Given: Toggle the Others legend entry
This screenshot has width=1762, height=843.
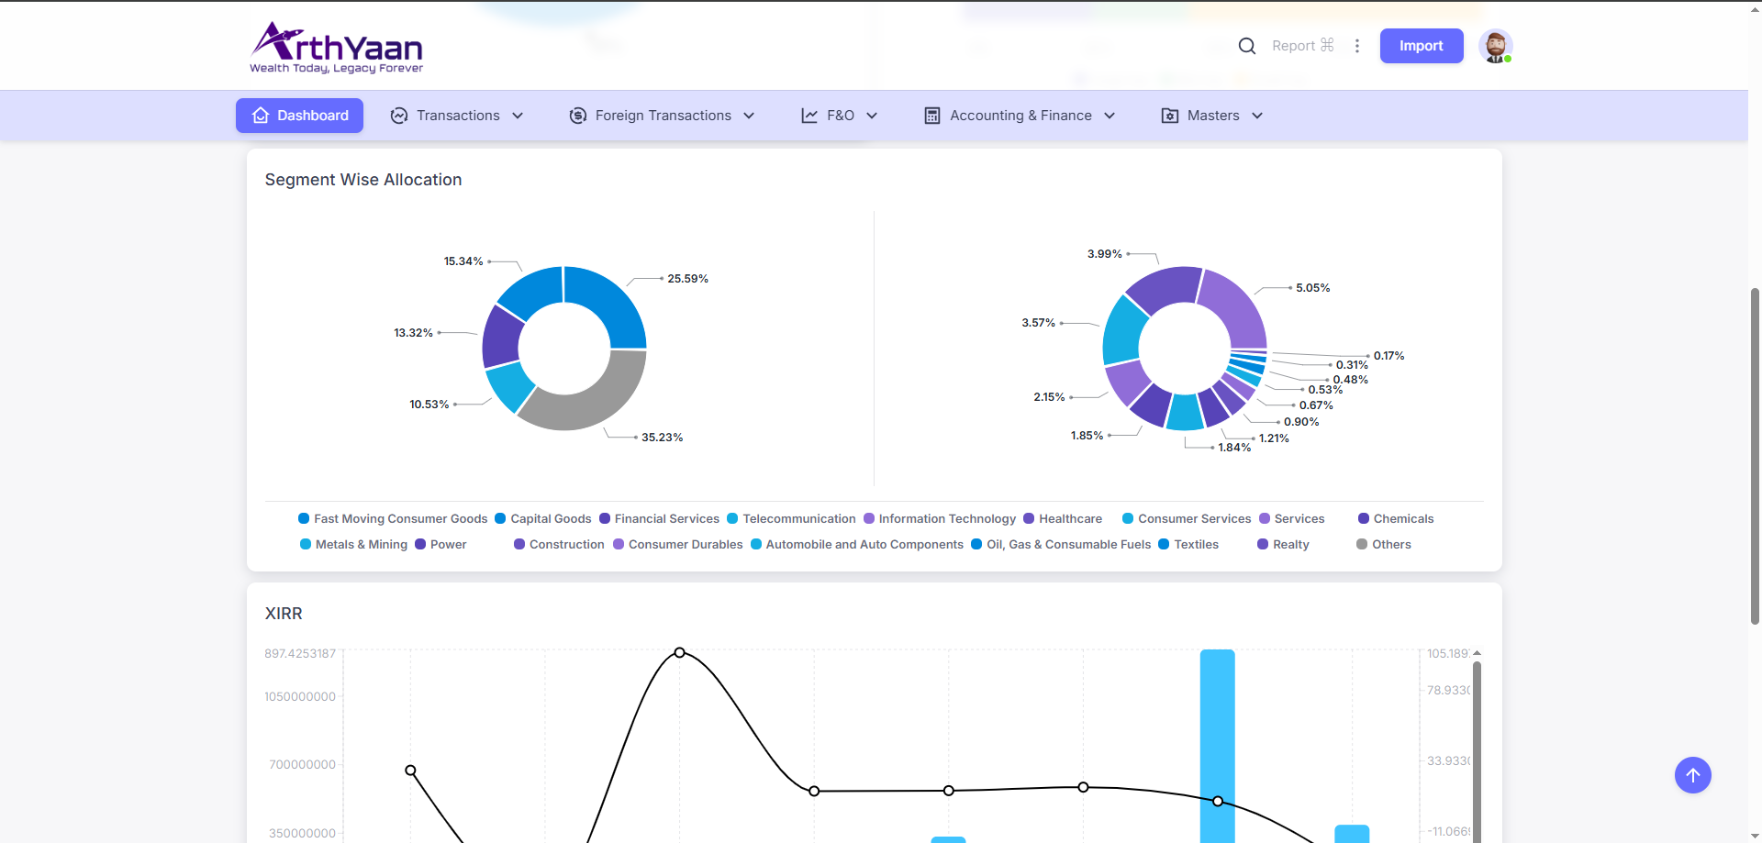Looking at the screenshot, I should coord(1384,545).
